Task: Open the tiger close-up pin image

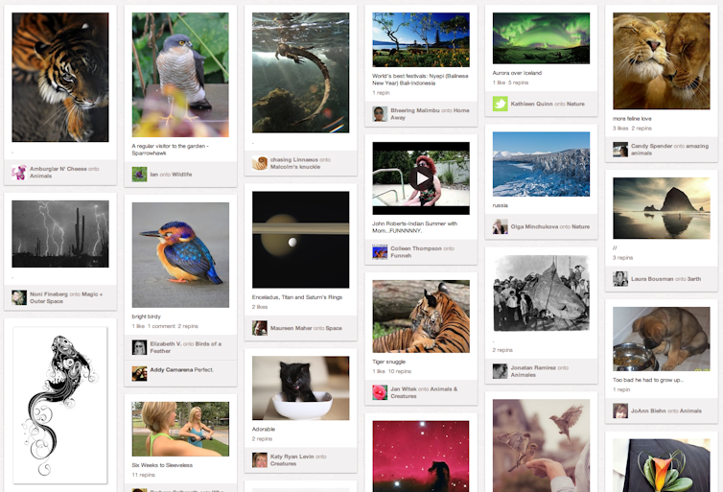Action: (x=60, y=77)
